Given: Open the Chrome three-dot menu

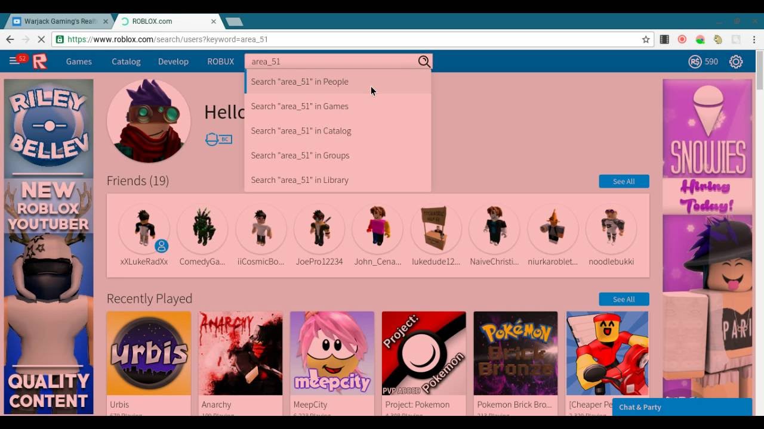Looking at the screenshot, I should 754,39.
